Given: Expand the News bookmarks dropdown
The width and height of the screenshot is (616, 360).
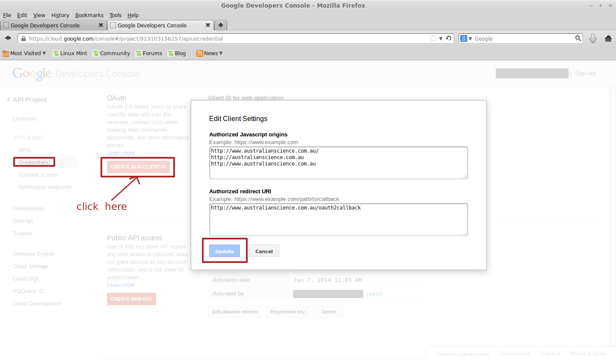Looking at the screenshot, I should point(221,53).
